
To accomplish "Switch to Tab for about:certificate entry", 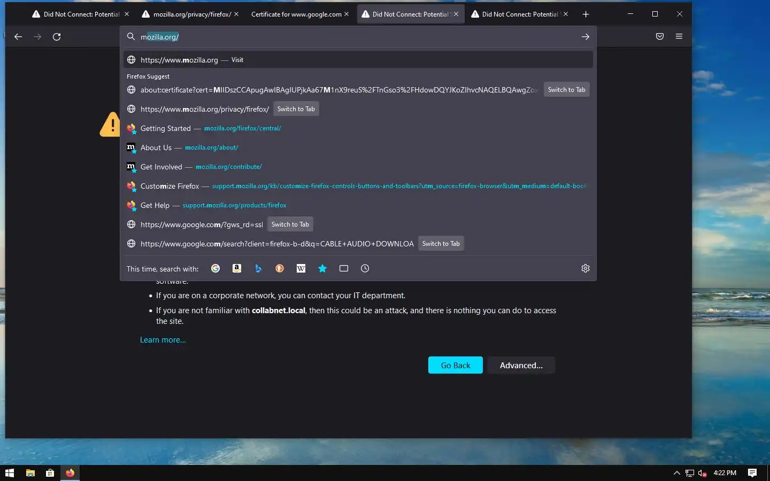I will click(567, 90).
